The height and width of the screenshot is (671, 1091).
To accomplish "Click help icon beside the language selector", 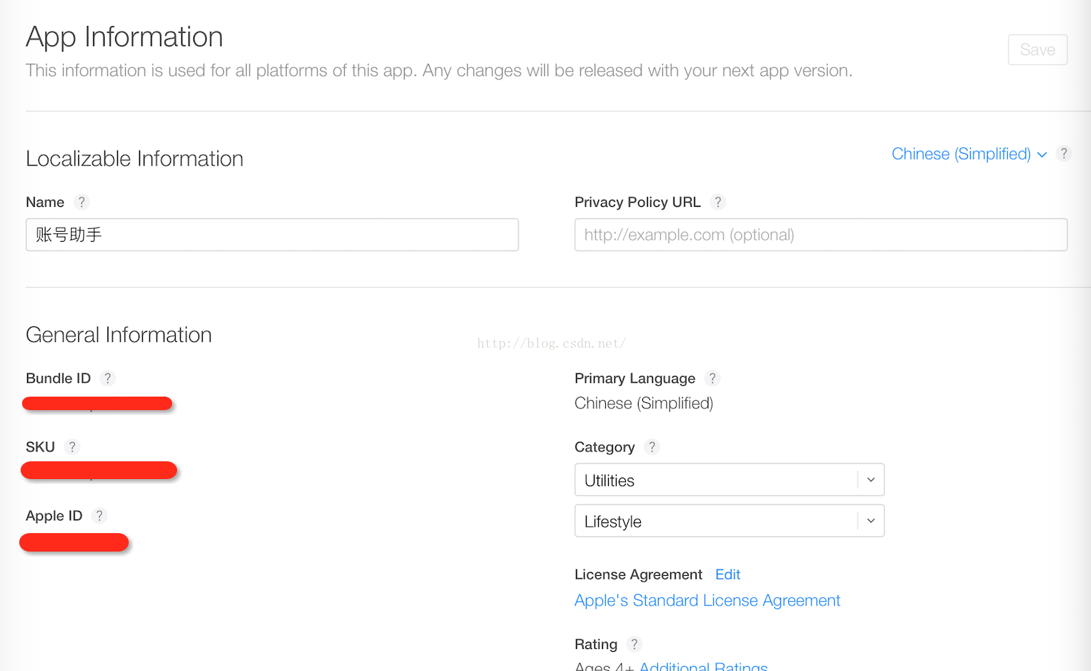I will 1064,154.
